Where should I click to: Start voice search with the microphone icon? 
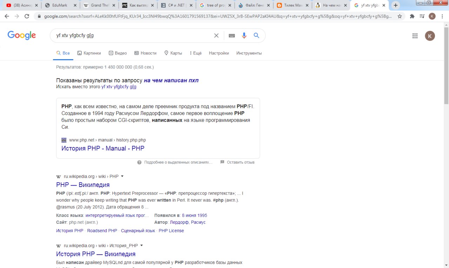244,35
